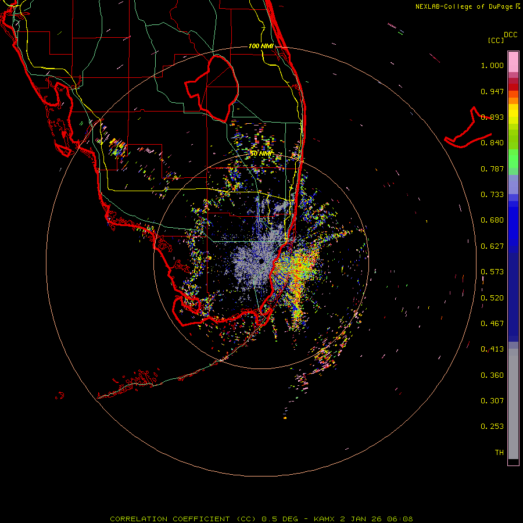The height and width of the screenshot is (523, 523).
Task: Select the lavender color bar segment
Action: coord(513,184)
